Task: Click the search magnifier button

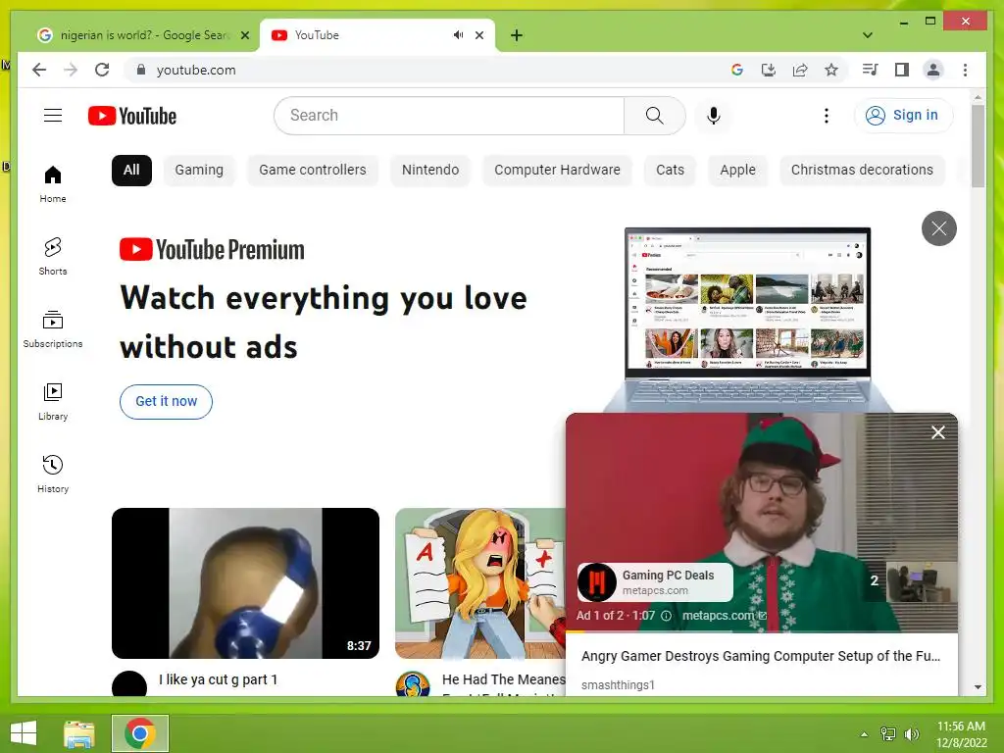Action: coord(654,116)
